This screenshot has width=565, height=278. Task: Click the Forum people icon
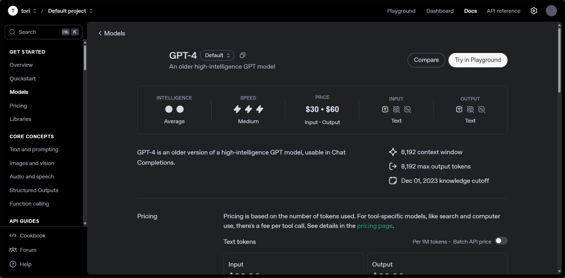13,250
